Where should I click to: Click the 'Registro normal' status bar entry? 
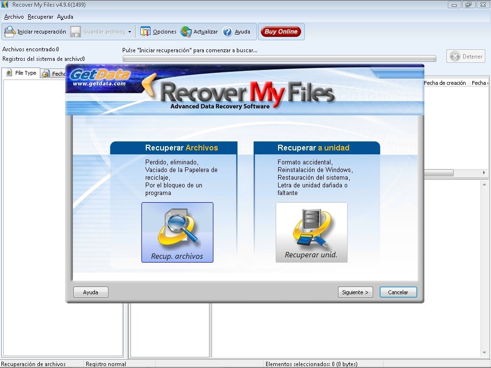pos(106,364)
